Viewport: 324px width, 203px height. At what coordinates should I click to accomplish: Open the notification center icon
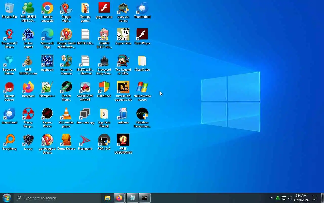314,198
